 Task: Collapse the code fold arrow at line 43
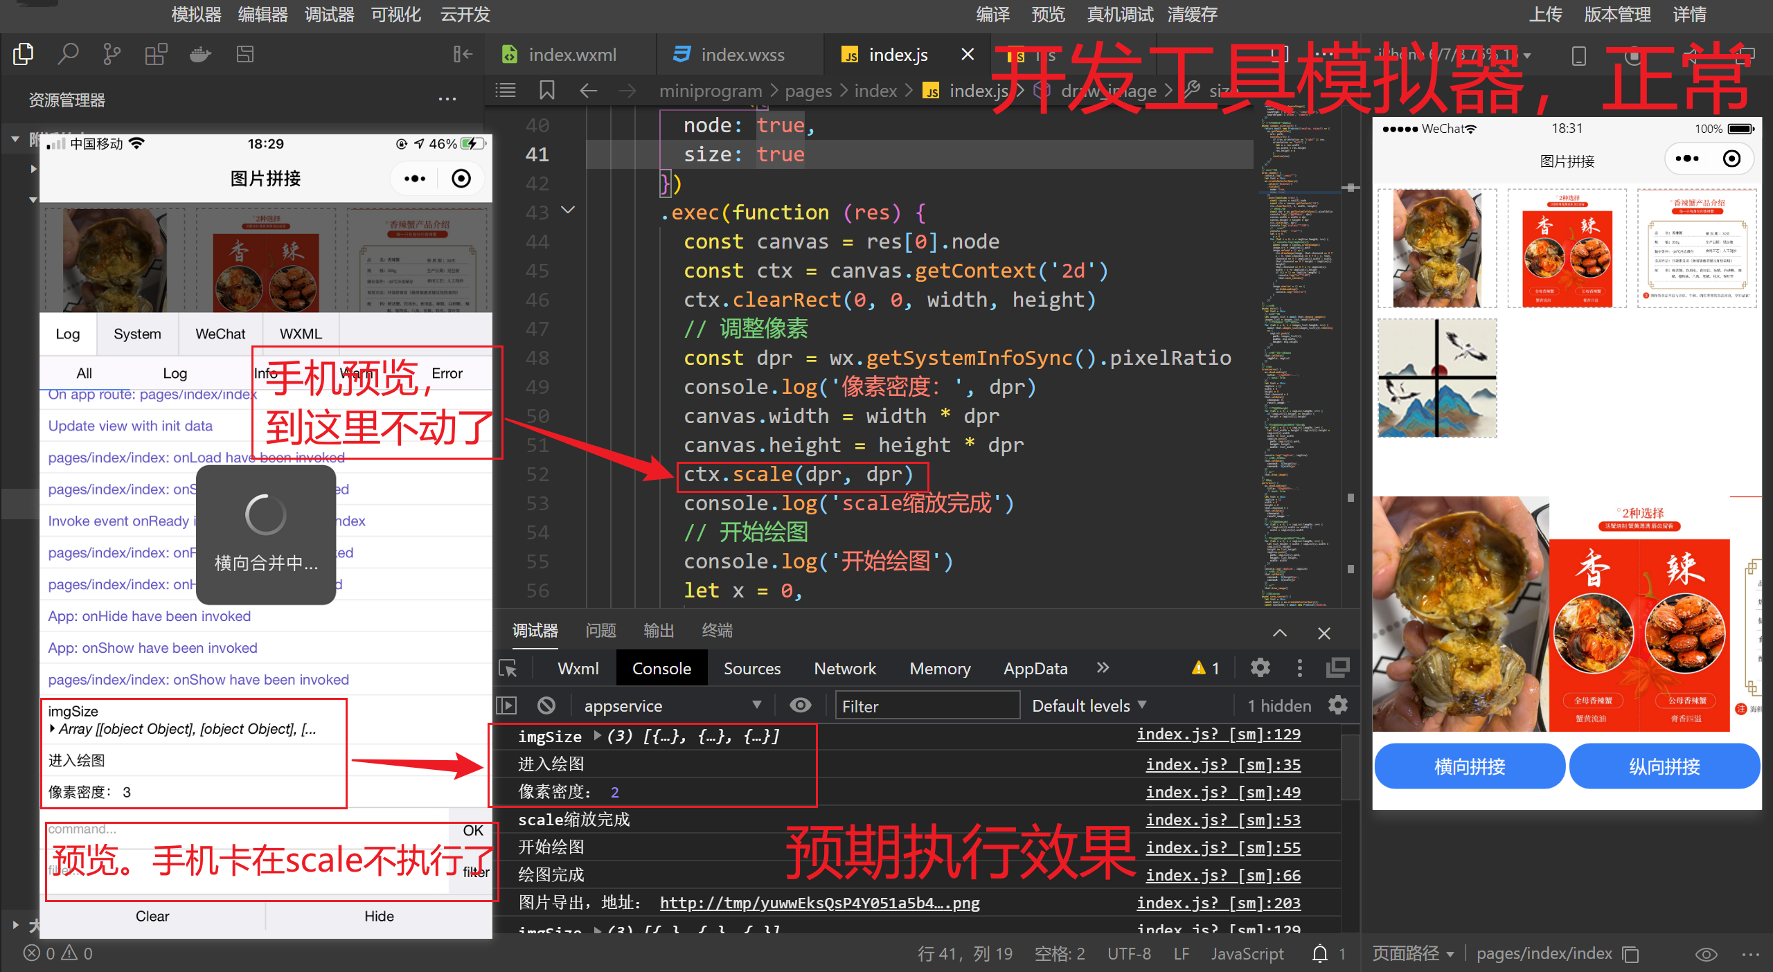(568, 210)
